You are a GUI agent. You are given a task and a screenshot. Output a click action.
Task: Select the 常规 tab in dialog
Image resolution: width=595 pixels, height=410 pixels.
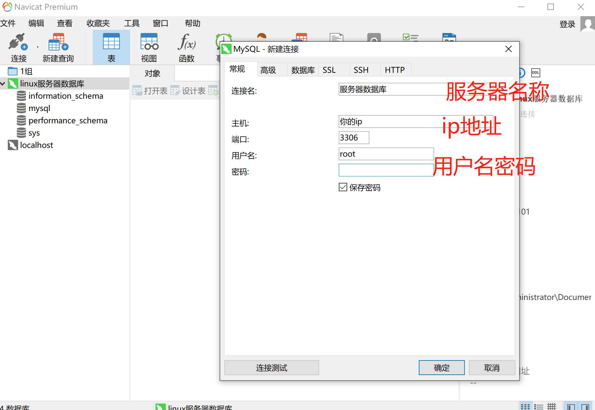click(x=241, y=69)
